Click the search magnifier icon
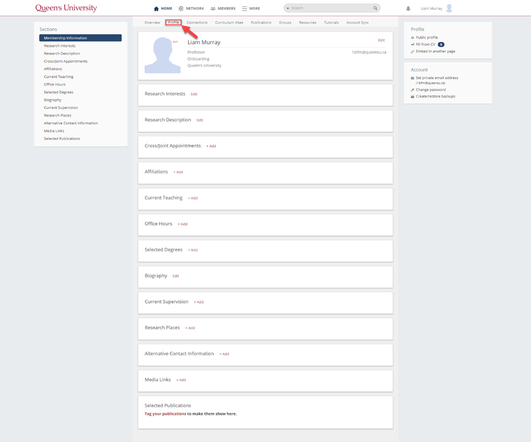 pos(375,8)
